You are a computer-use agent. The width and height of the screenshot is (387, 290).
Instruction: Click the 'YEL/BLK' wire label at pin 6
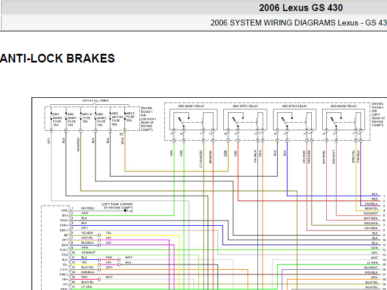(87, 233)
